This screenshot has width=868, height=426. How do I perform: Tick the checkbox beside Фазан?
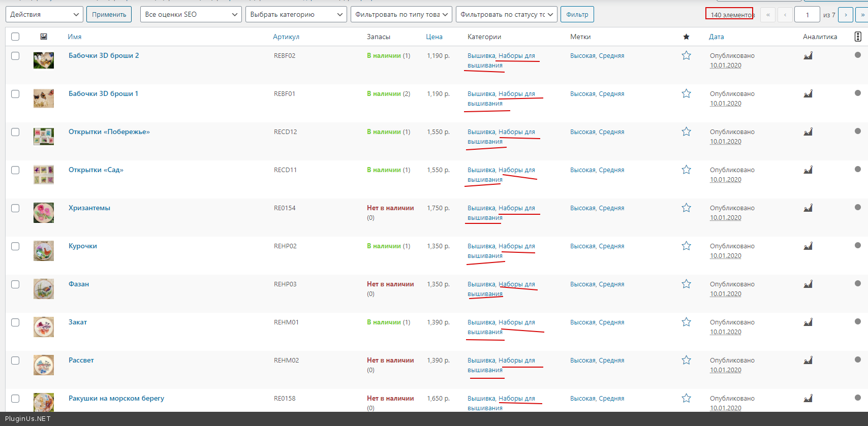coord(15,284)
